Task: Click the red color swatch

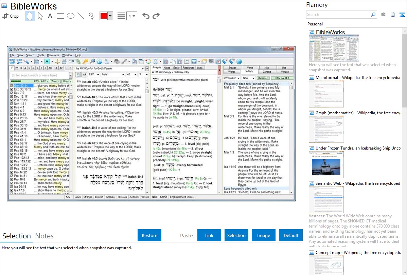Action: point(104,16)
